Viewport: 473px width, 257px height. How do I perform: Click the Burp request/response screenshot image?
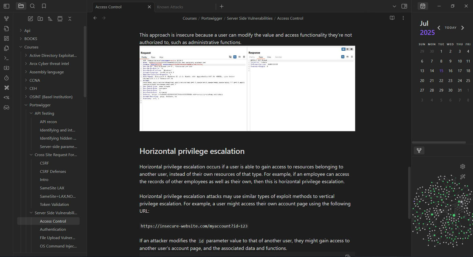point(247,89)
